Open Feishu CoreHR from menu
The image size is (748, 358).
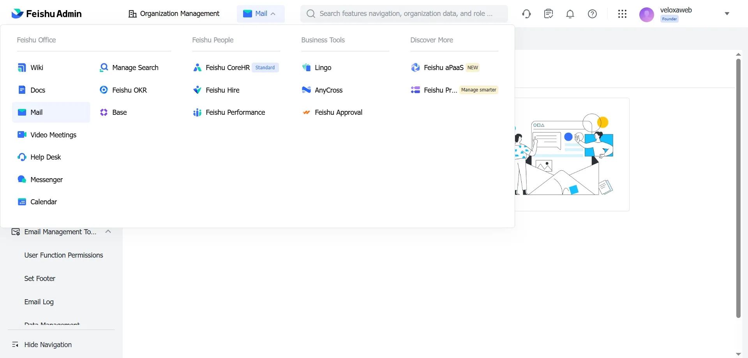coord(227,68)
